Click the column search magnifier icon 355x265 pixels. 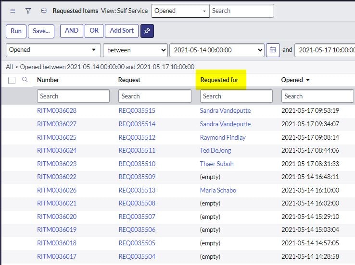25,80
